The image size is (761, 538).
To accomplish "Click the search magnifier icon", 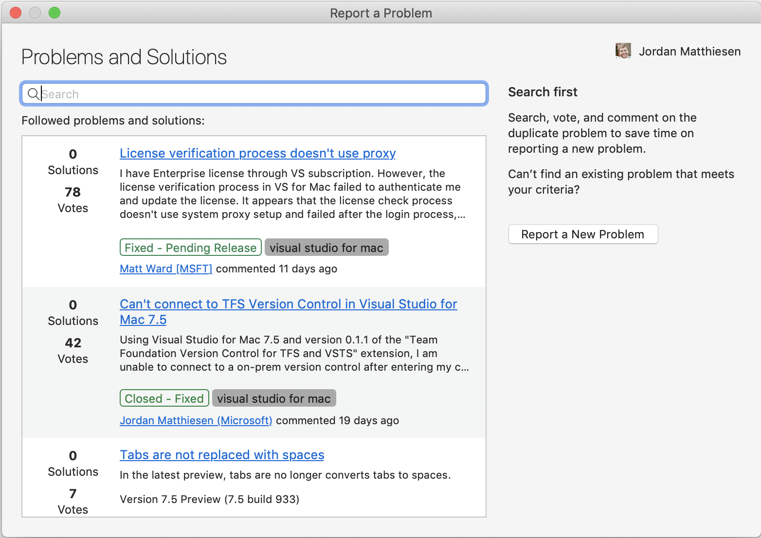I will click(33, 94).
